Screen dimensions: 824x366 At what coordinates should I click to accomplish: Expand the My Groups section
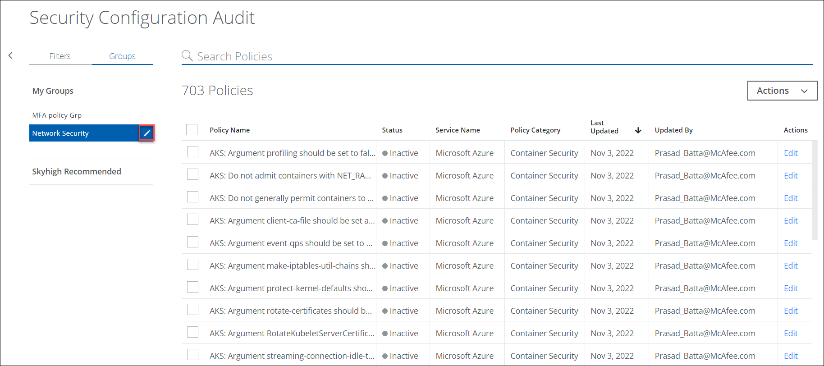coord(53,91)
